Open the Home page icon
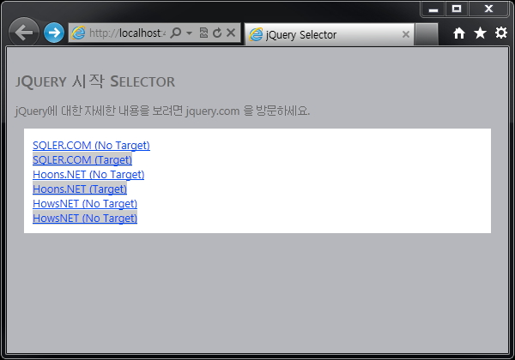The width and height of the screenshot is (515, 360). pyautogui.click(x=459, y=33)
